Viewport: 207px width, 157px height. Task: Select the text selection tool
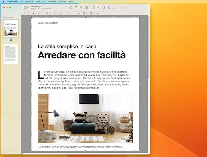pos(24,13)
